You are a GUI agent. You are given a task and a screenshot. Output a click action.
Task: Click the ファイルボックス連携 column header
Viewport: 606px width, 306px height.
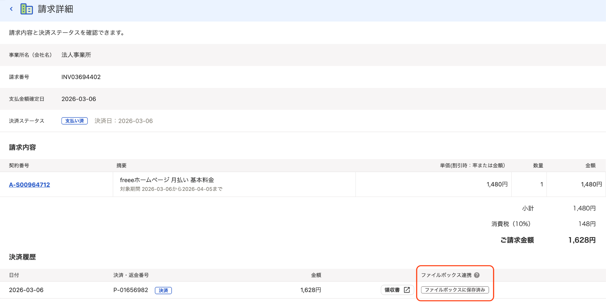pos(446,275)
